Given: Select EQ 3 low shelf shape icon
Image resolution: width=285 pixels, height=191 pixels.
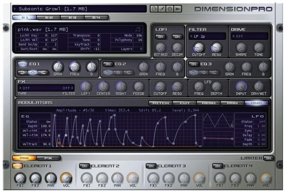Looking at the screenshot, I should tap(194, 73).
